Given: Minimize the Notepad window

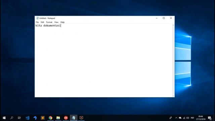Looking at the screenshot, I should (157, 18).
